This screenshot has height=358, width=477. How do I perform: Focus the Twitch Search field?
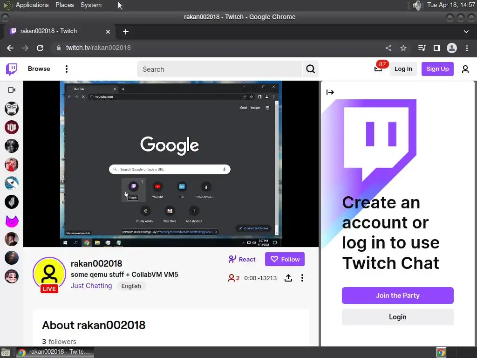coord(220,69)
